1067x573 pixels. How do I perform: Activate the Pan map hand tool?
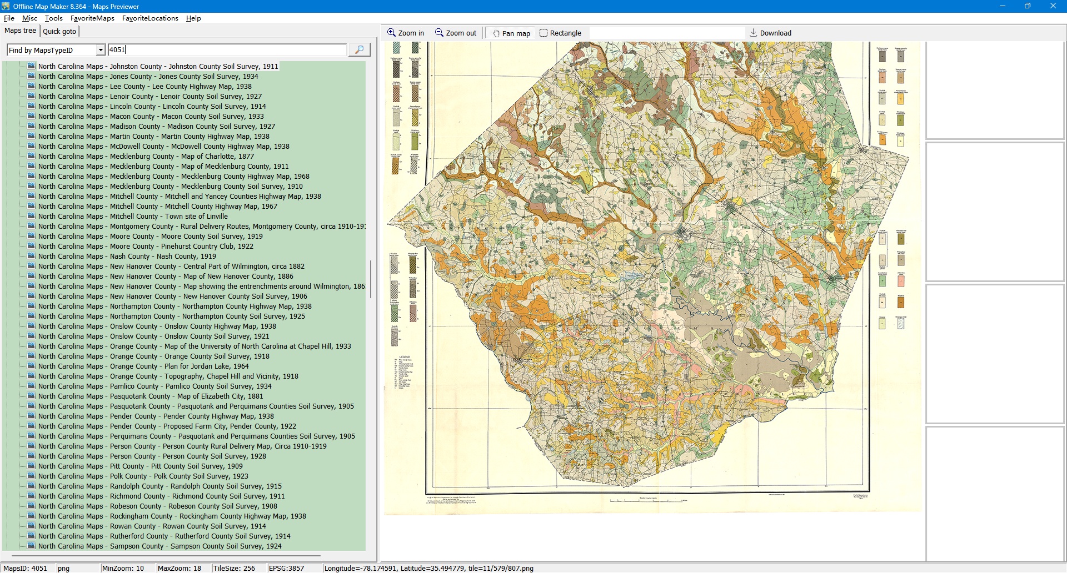click(511, 33)
